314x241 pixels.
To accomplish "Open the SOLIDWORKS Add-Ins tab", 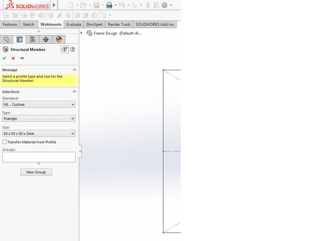I will 155,24.
